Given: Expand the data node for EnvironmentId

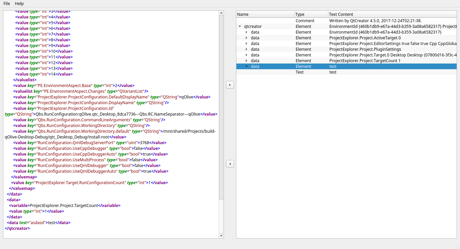Looking at the screenshot, I should [247, 32].
